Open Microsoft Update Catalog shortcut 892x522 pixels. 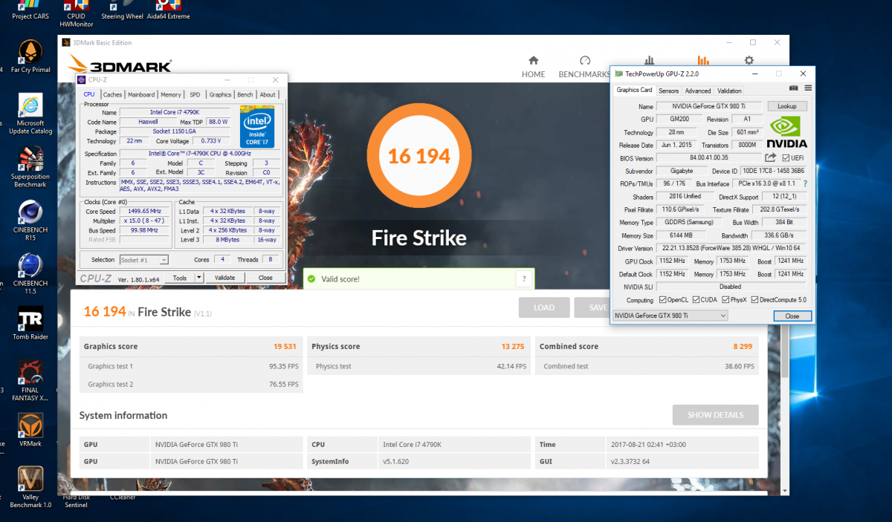[30, 114]
